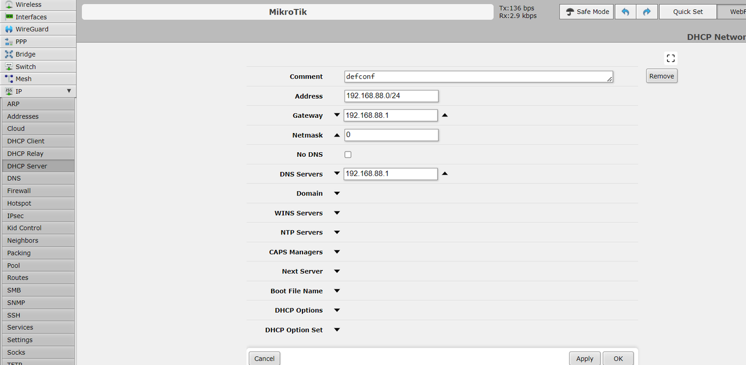
Task: Open the Mesh menu icon
Action: coord(9,79)
